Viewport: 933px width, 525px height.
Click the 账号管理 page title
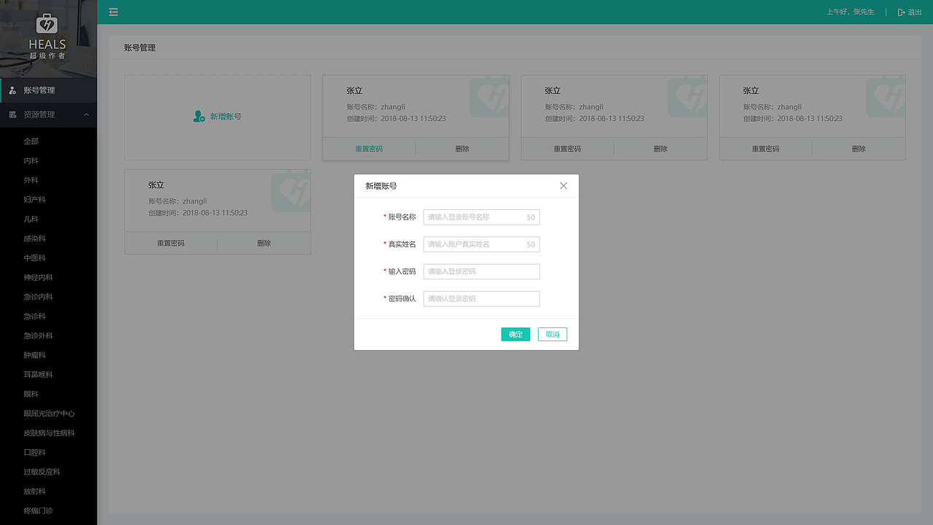tap(140, 48)
